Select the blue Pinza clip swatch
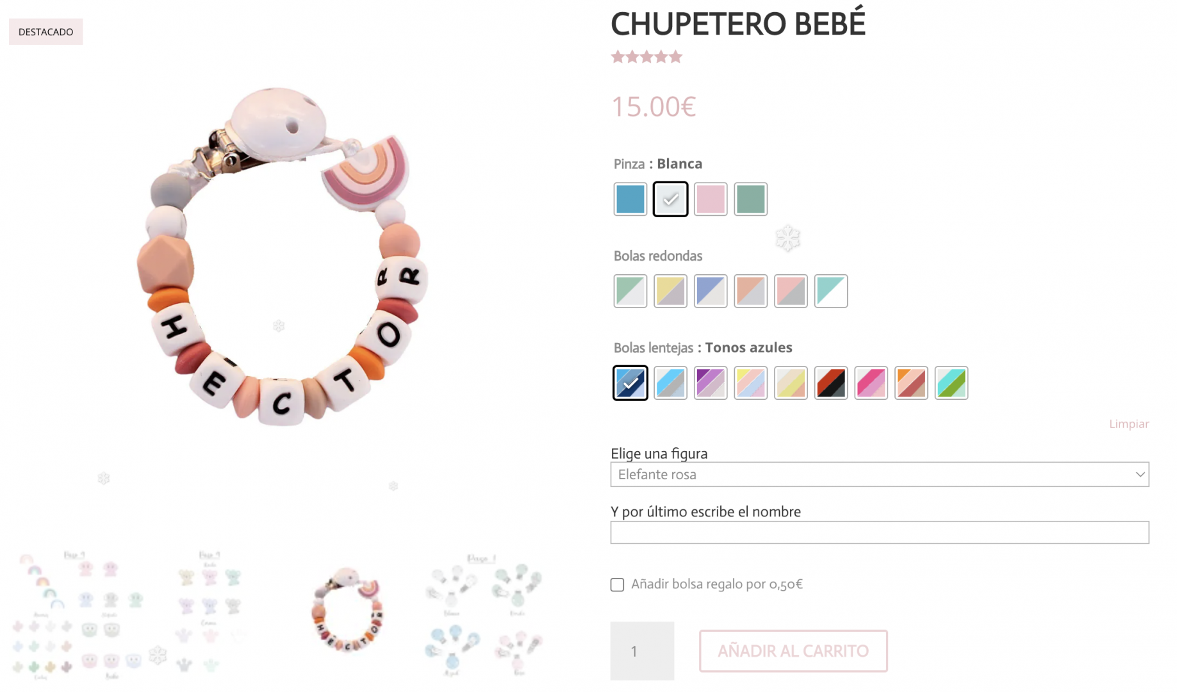 pos(630,199)
